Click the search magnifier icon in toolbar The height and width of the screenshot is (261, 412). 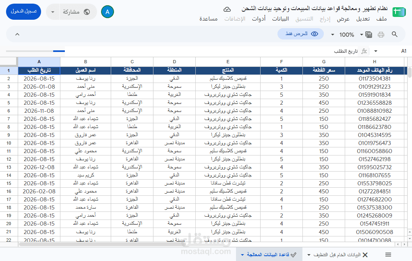click(x=394, y=34)
